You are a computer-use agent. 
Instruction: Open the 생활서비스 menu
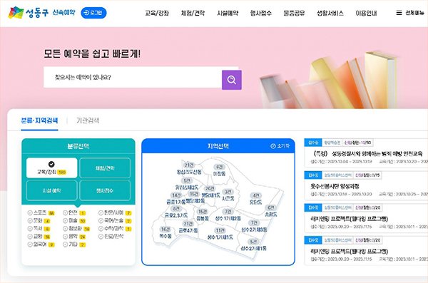coord(330,13)
